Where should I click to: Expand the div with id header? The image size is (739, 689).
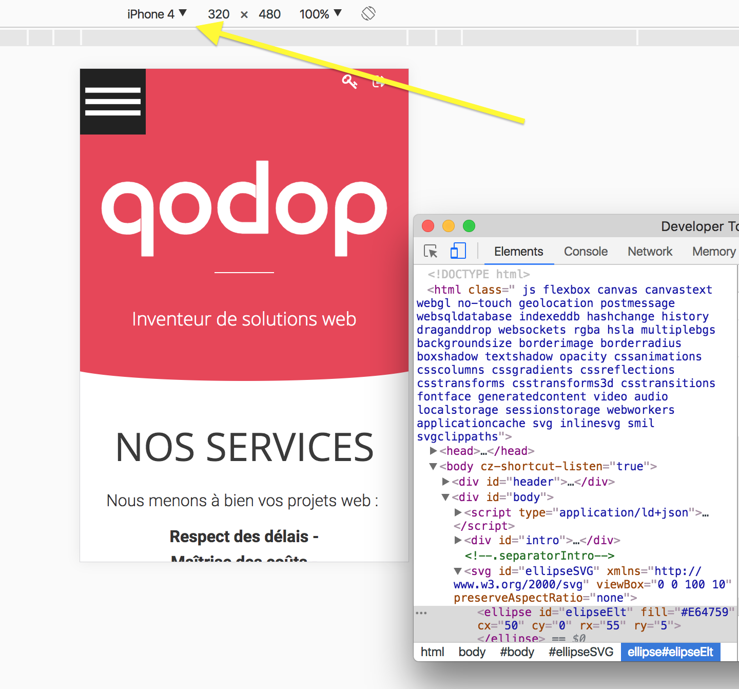[x=446, y=482]
